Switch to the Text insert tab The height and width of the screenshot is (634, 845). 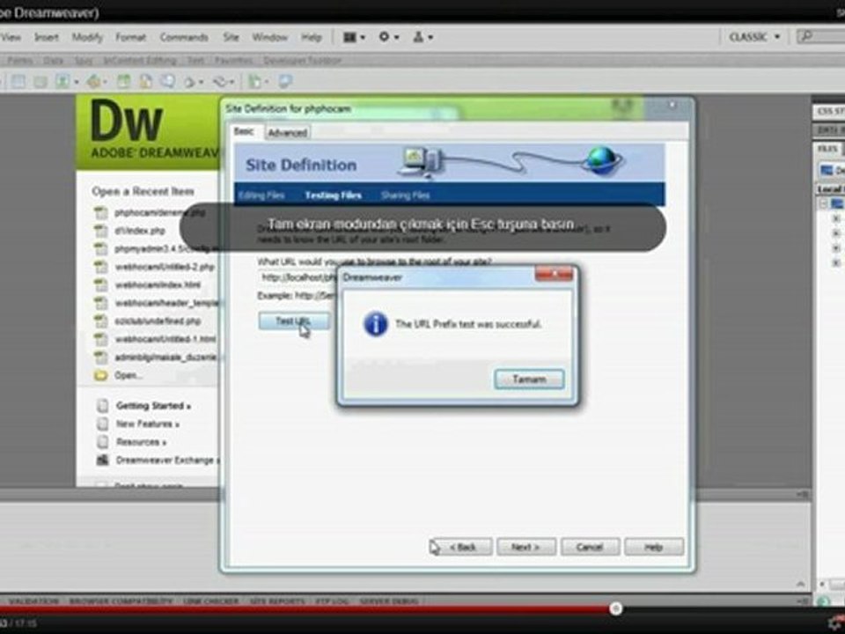coord(195,60)
